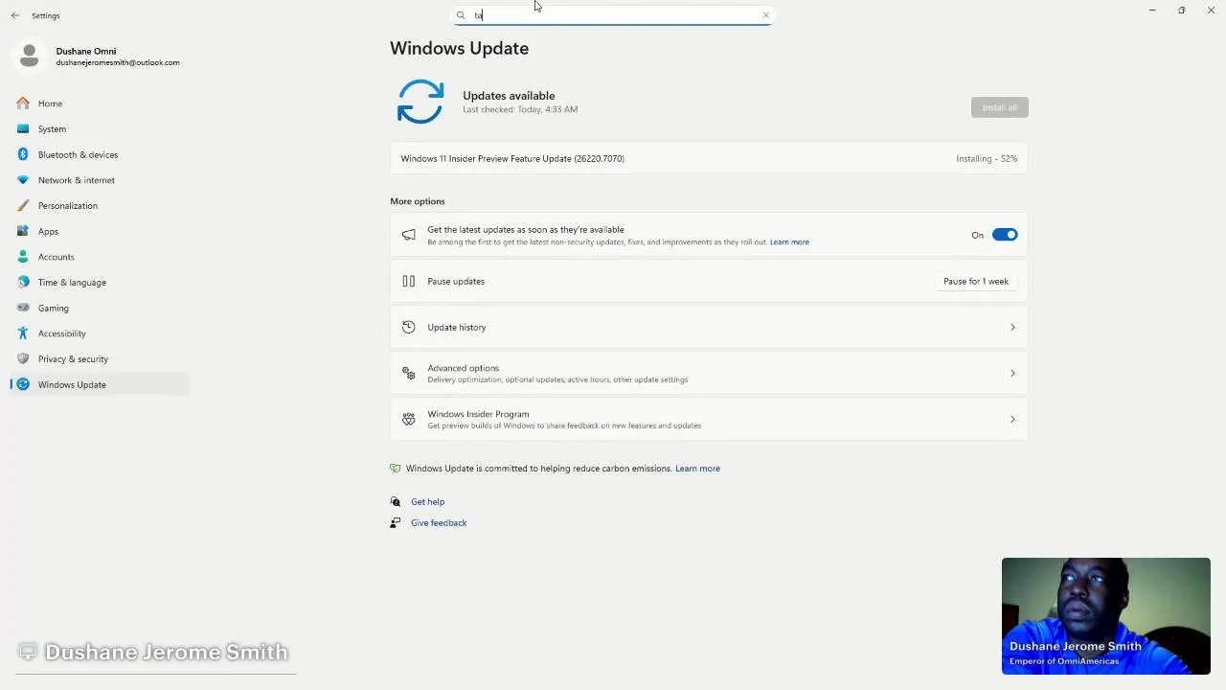Click the search magnifier icon

click(x=461, y=15)
